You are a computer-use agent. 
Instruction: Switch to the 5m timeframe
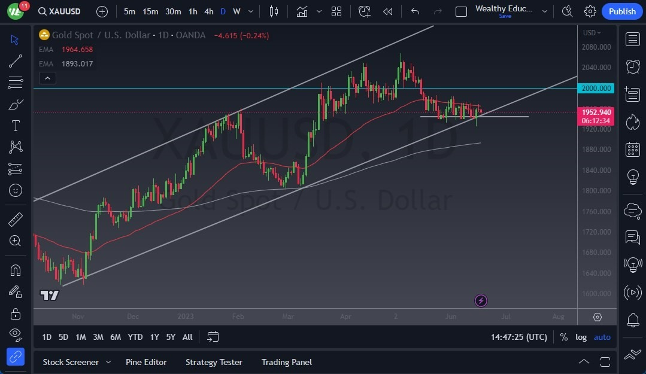(x=129, y=11)
